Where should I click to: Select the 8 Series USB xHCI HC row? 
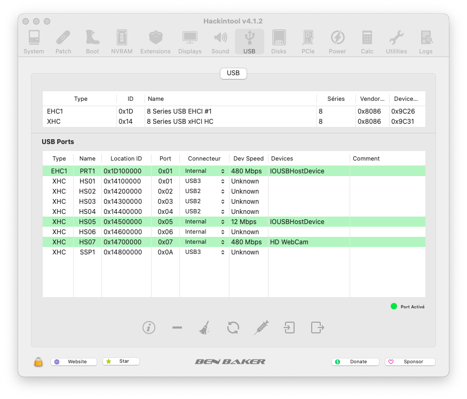point(234,122)
